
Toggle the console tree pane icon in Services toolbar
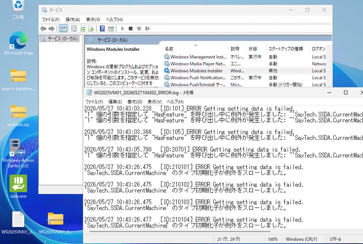pyautogui.click(x=63, y=29)
